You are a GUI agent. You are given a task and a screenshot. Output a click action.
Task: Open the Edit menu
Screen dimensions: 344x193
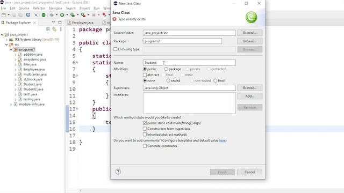[12, 8]
